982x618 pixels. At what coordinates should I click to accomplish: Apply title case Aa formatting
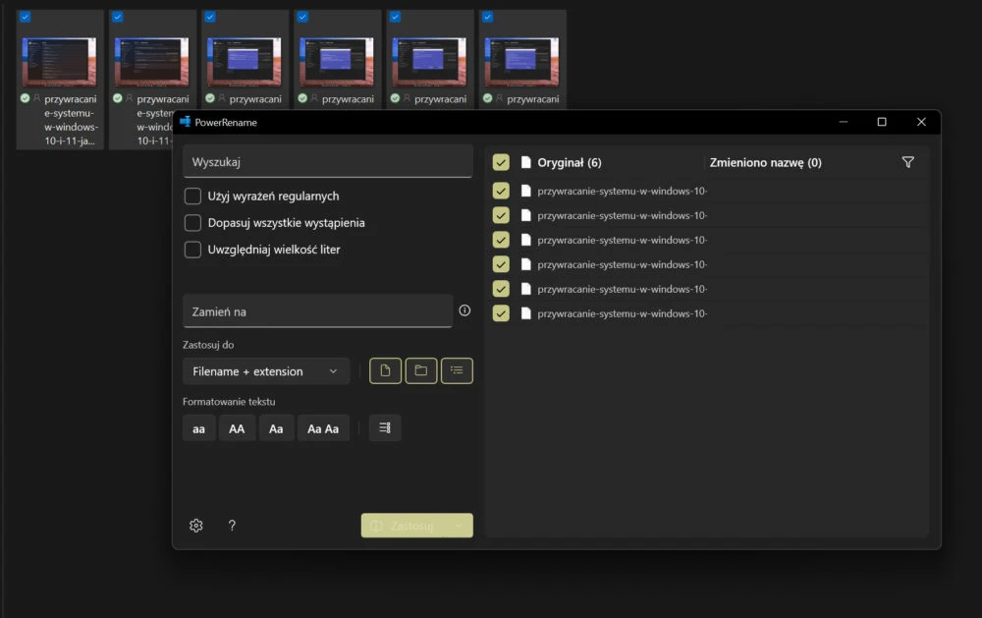coord(276,428)
